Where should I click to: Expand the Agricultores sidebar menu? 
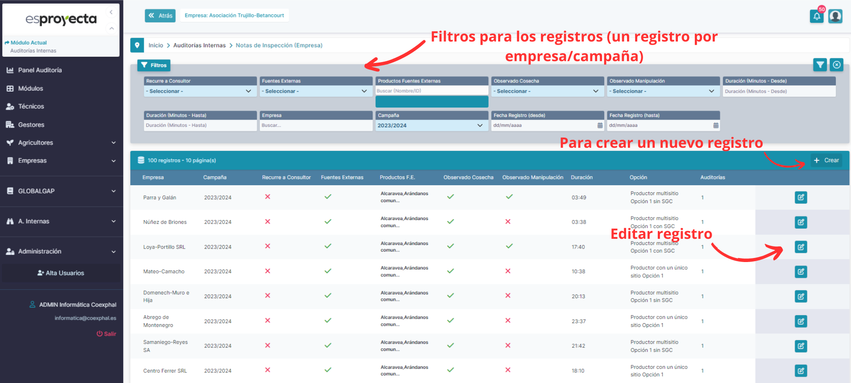point(62,142)
